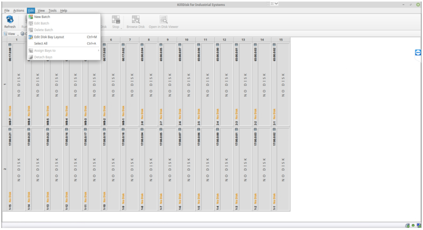Select empty disk slot of bay 2-3
This screenshot has width=423, height=230.
click(245, 84)
